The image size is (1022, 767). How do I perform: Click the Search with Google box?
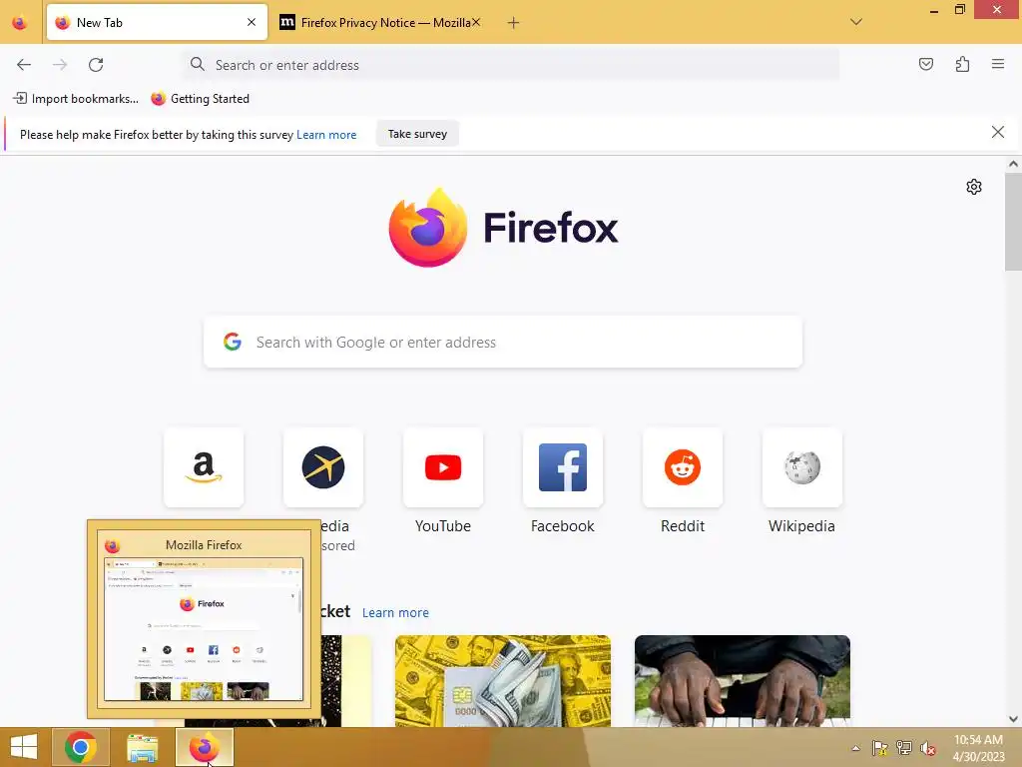[503, 343]
